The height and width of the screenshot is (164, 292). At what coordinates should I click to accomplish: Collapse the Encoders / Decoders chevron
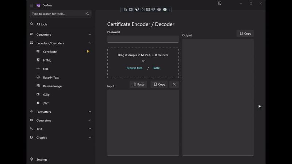[x=90, y=43]
